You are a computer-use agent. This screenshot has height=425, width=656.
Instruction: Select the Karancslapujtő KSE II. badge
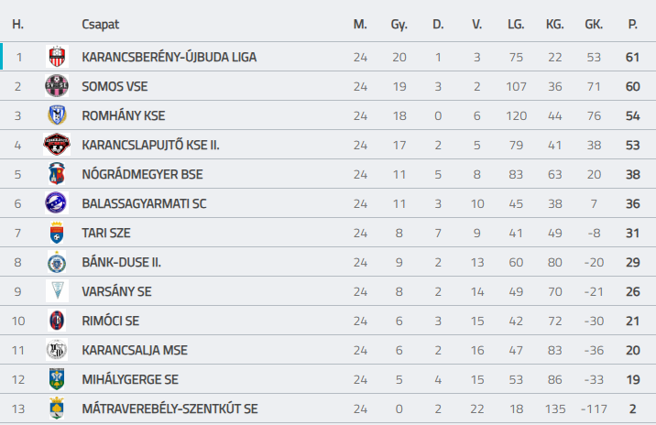(57, 145)
